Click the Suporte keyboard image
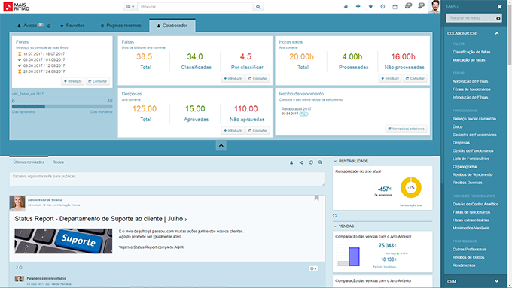512x288 pixels. point(63,241)
